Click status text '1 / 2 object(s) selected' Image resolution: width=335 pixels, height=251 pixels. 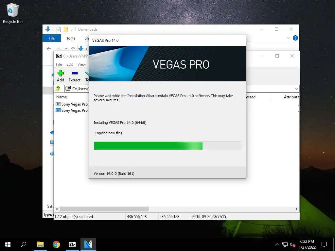[x=74, y=216]
